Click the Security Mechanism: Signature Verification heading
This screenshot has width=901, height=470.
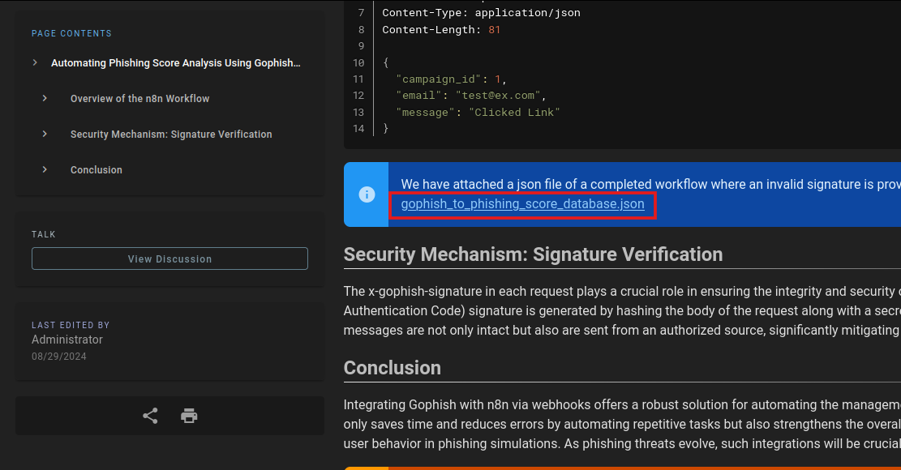[533, 254]
